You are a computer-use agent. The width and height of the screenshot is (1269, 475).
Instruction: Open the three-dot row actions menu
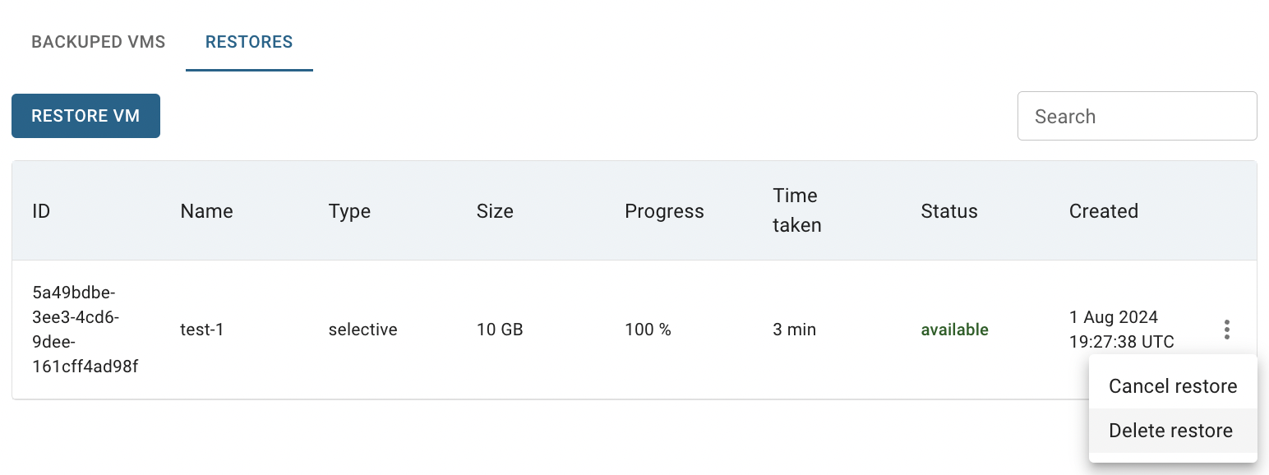tap(1226, 330)
